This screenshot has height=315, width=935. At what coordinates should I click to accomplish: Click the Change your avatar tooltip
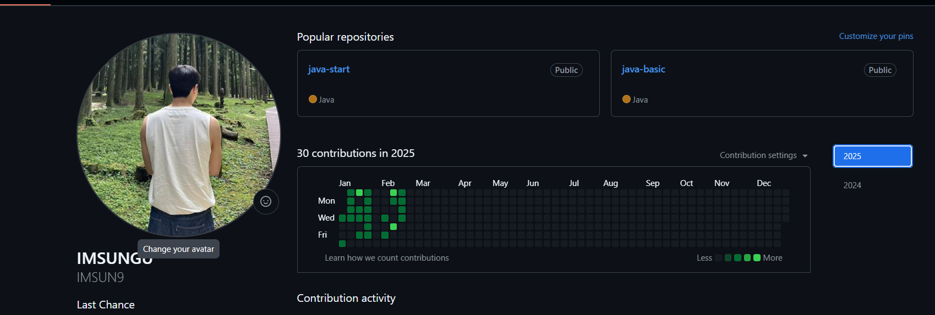click(178, 249)
